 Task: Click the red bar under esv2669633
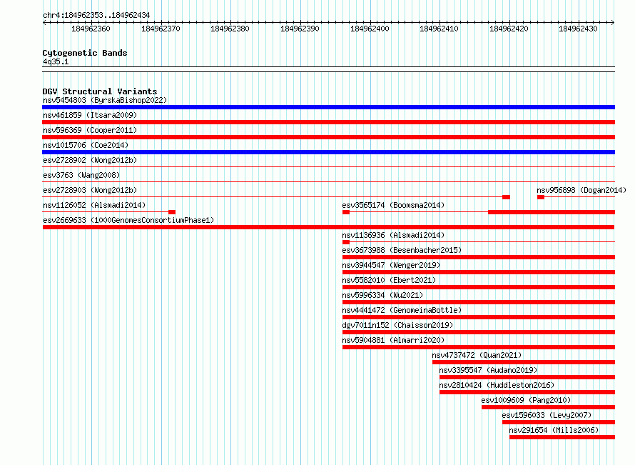(x=328, y=227)
